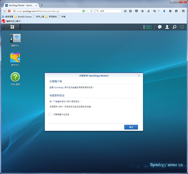Click the 訂閱電子報 section heading

pos(56,81)
